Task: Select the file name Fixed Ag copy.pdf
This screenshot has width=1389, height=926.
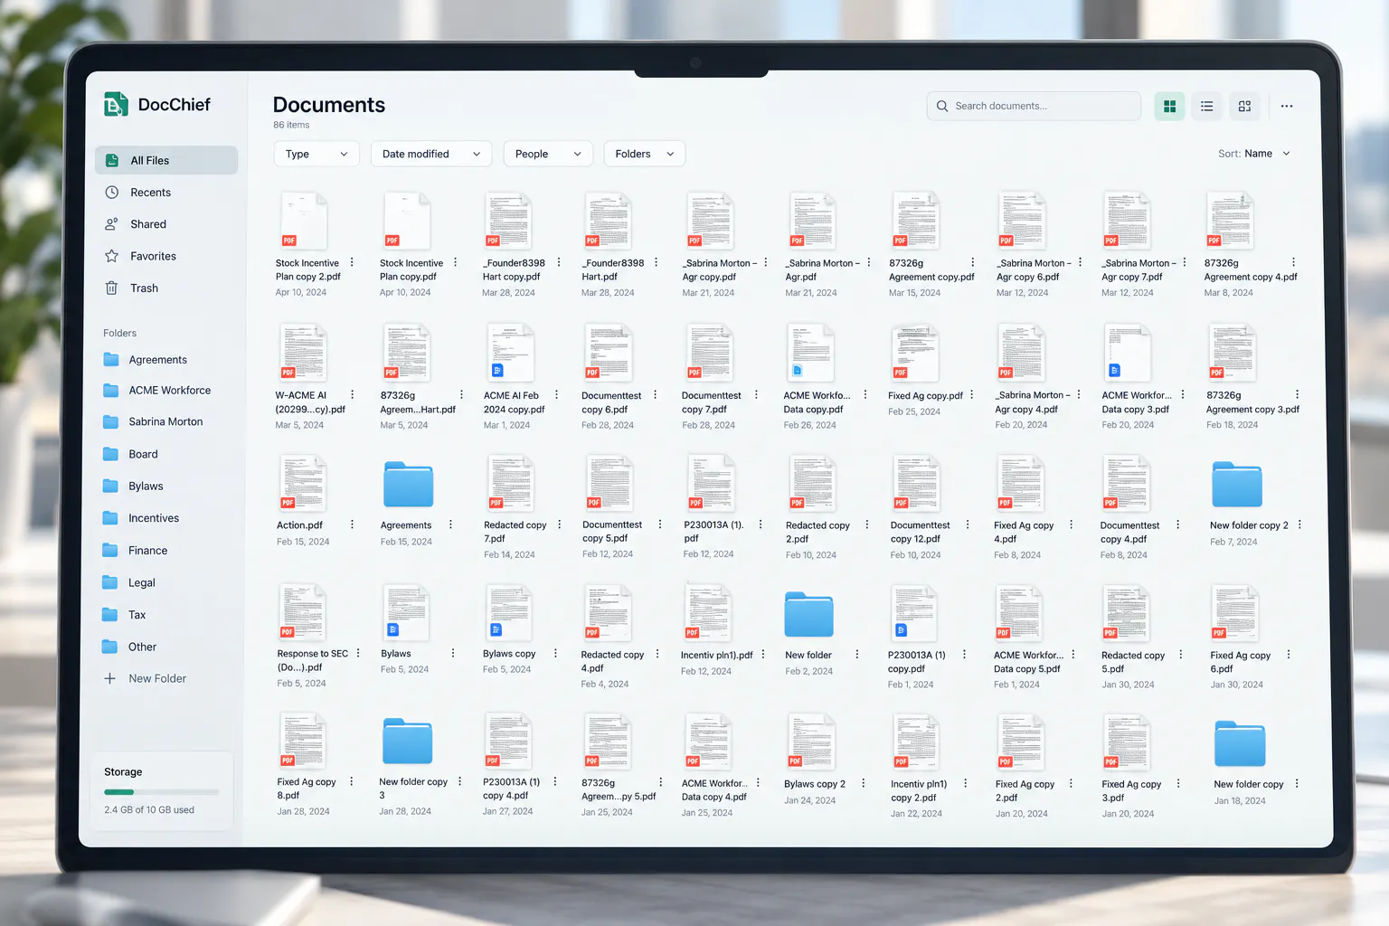Action: [925, 396]
